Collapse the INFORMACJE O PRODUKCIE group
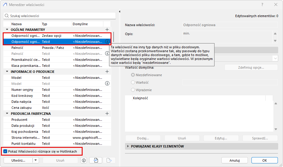283x167 pixels. [x=7, y=71]
